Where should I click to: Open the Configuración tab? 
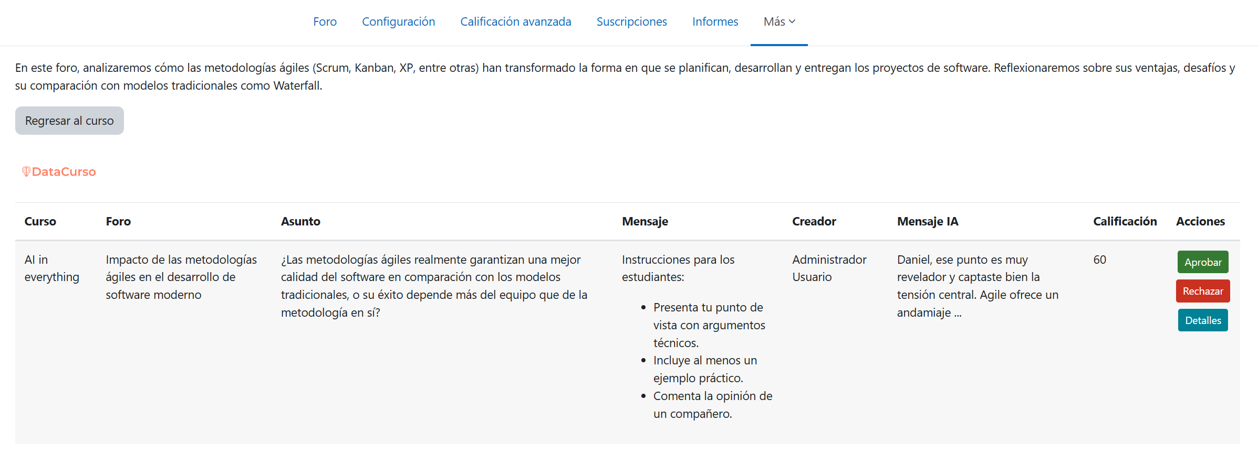point(398,21)
